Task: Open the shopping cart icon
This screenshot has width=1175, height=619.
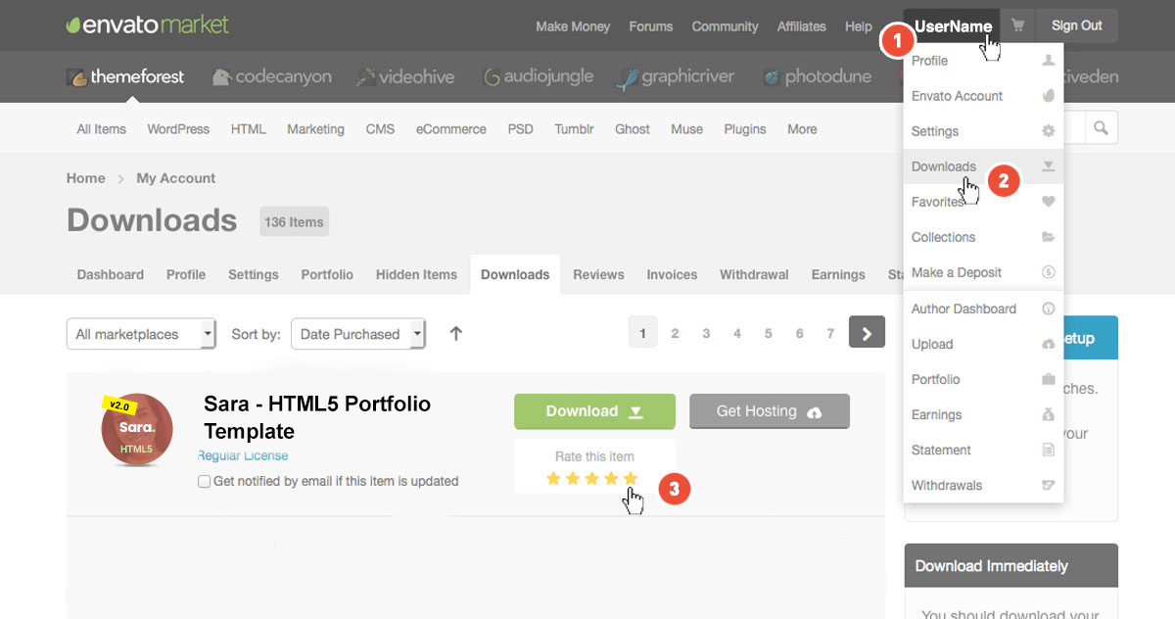Action: click(1018, 26)
